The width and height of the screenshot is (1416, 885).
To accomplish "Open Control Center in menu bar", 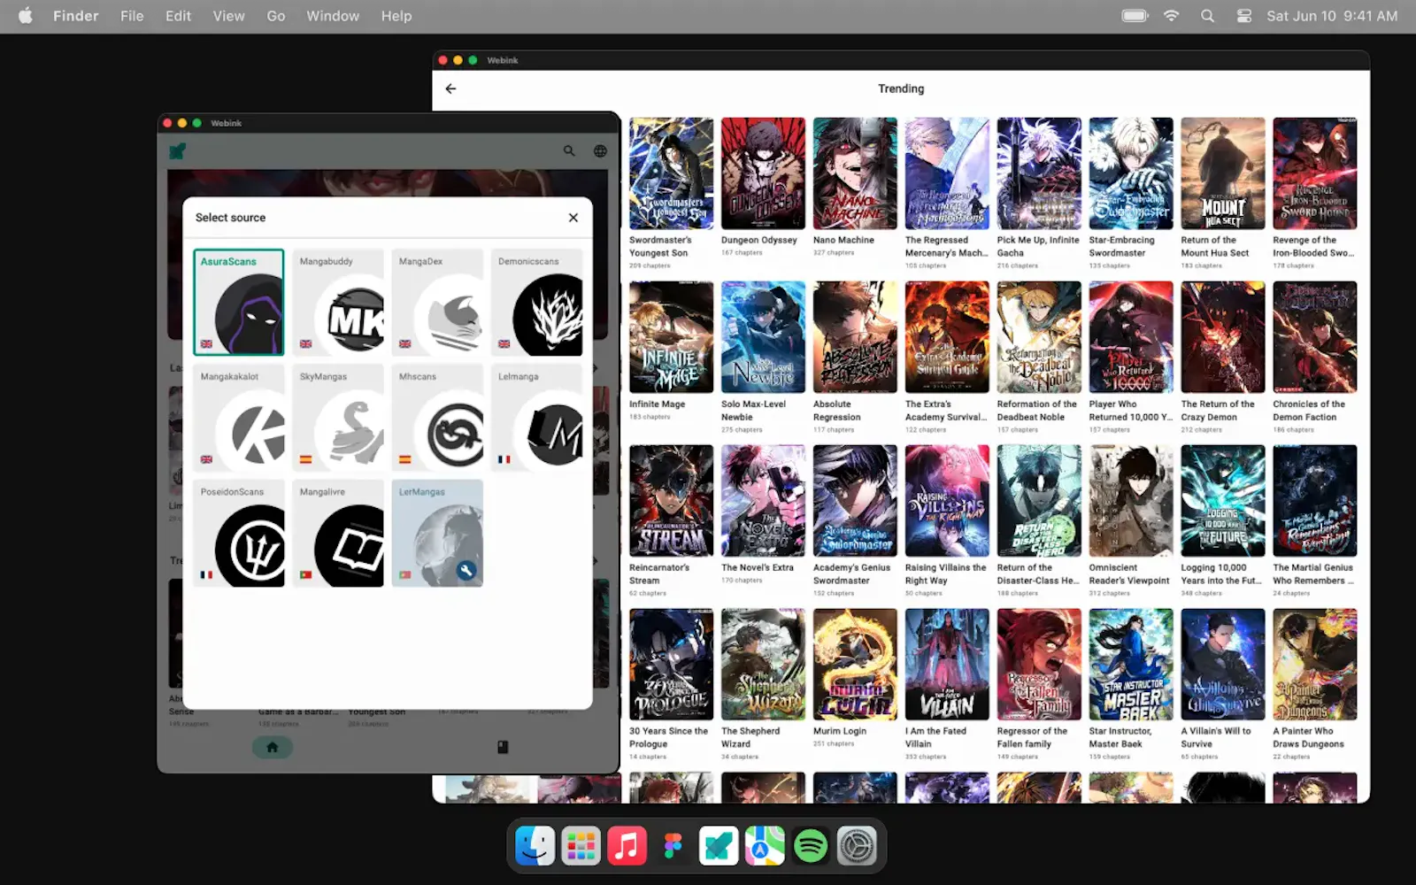I will pos(1243,16).
